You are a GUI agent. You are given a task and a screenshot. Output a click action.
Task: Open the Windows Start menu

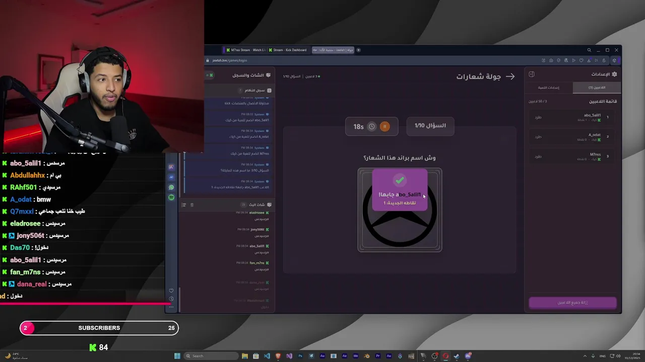[177, 356]
